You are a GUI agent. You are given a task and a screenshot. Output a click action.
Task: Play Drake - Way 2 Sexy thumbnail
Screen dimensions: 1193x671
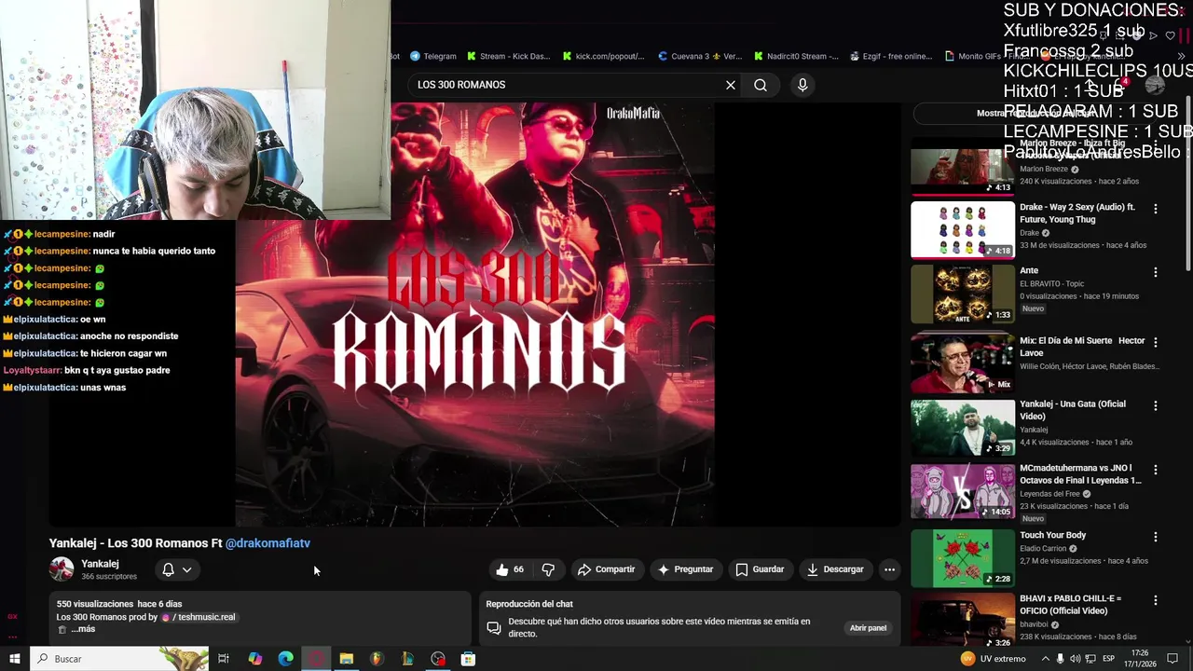point(962,229)
